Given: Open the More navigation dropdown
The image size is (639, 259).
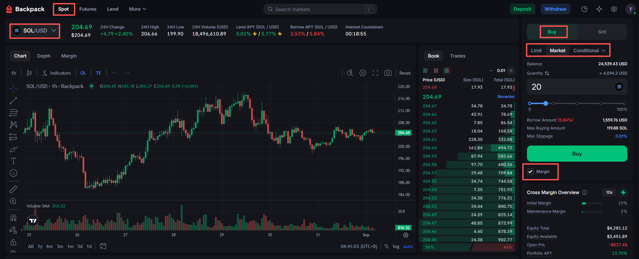Looking at the screenshot, I should coord(137,9).
